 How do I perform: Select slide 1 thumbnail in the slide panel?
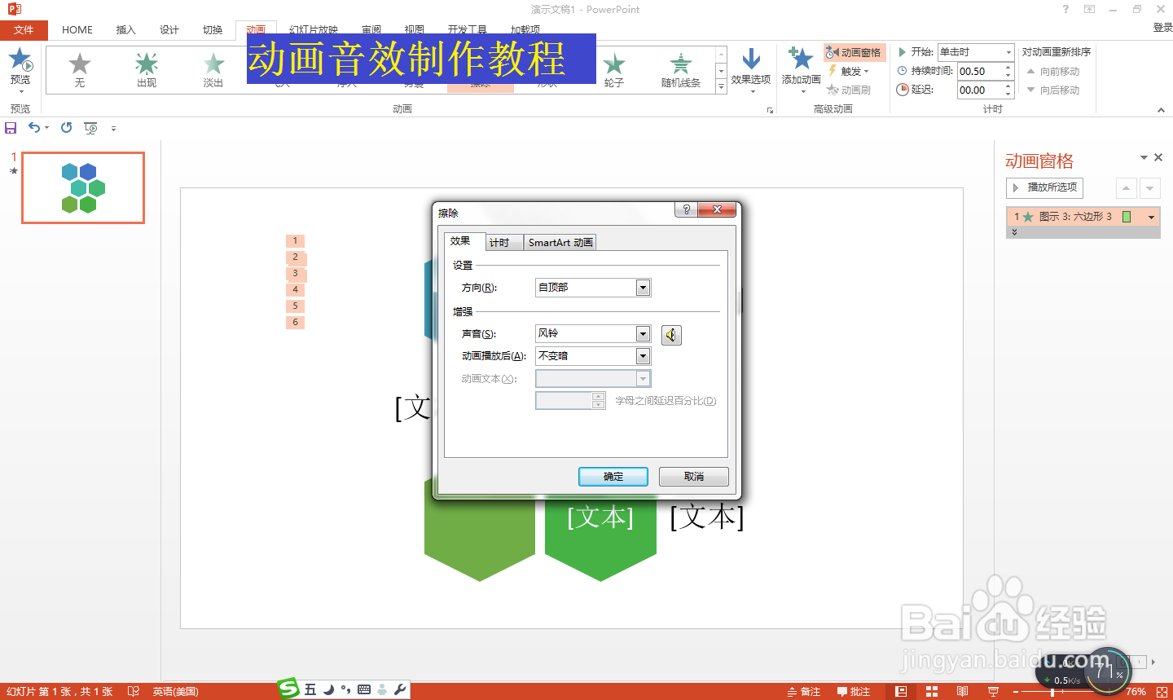[82, 187]
